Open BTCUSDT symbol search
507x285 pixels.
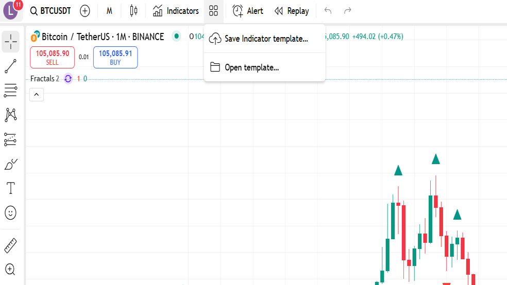(x=50, y=11)
